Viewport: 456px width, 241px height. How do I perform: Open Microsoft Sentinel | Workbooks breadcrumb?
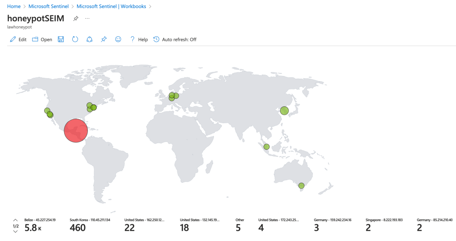111,6
